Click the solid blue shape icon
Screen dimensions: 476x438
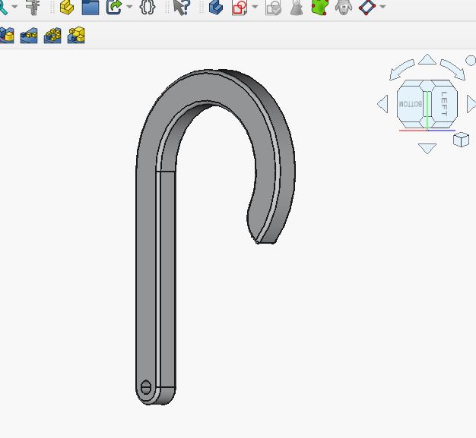point(216,7)
